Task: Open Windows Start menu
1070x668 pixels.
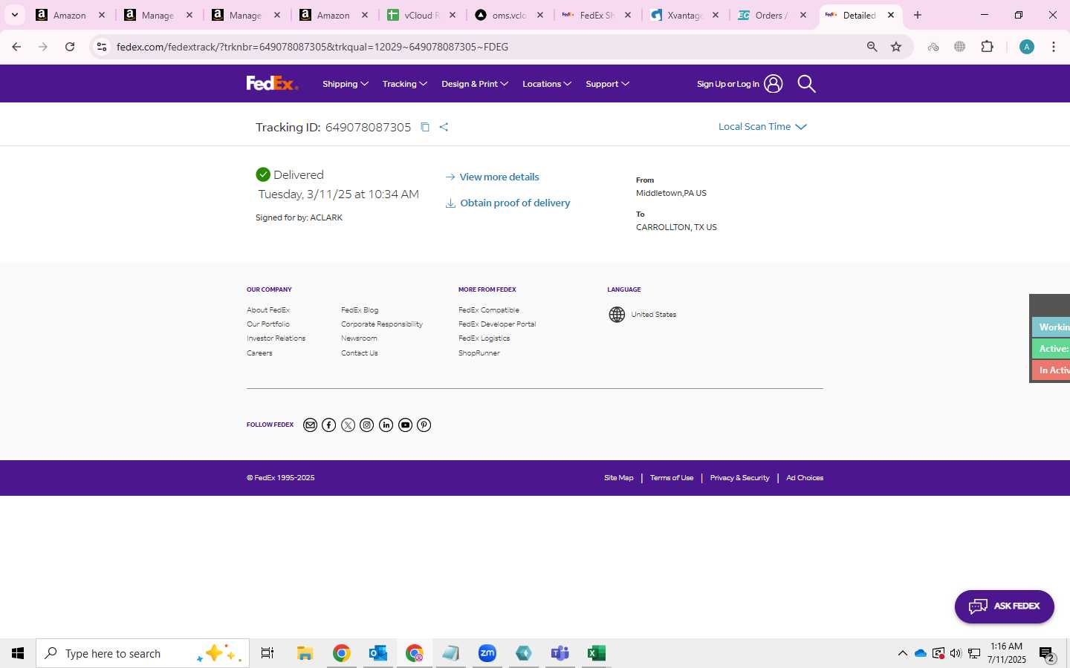Action: (18, 653)
